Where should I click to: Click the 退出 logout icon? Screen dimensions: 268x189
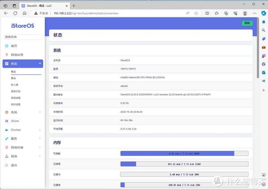pos(7,165)
